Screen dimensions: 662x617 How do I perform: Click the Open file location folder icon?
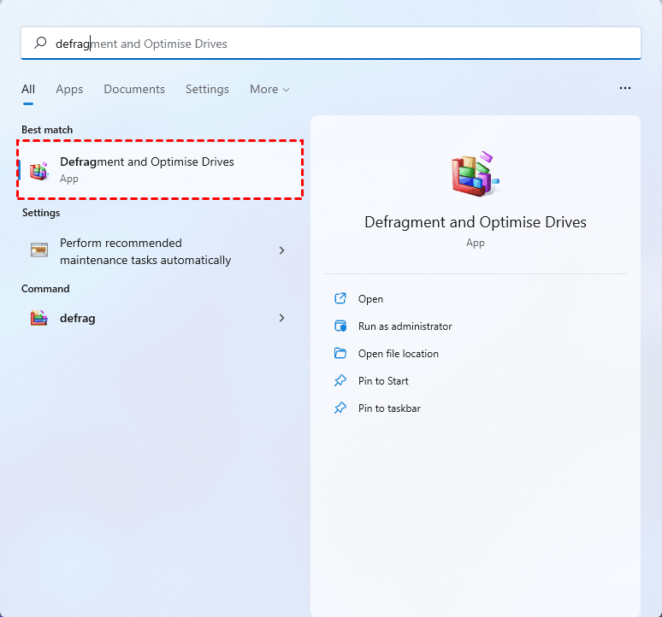(340, 353)
